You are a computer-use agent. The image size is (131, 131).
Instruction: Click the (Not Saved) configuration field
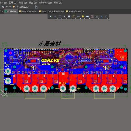[x=23, y=7]
